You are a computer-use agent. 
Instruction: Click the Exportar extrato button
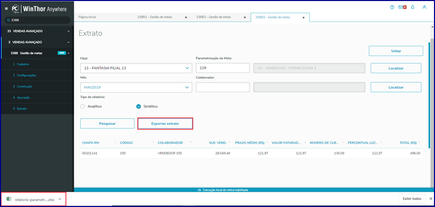165,124
